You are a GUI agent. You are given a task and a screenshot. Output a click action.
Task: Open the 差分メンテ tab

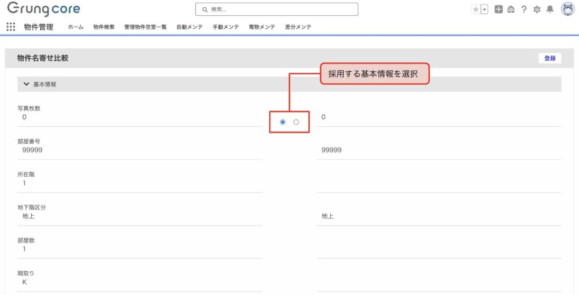pos(298,27)
